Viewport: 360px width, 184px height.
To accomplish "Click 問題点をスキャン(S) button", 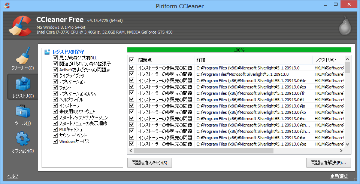I will click(x=149, y=163).
